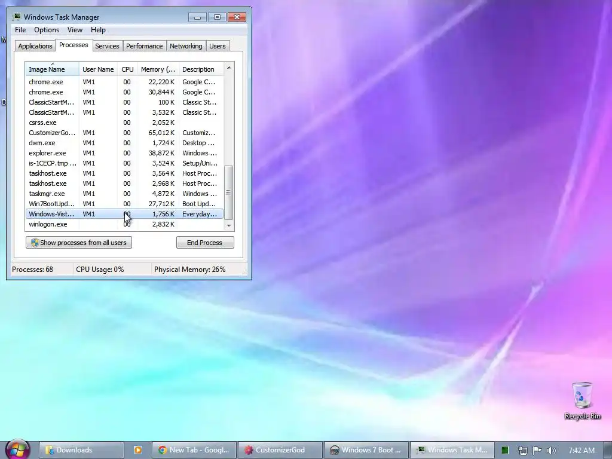Click CPU Usage: 0% status text
612x459 pixels.
click(100, 270)
